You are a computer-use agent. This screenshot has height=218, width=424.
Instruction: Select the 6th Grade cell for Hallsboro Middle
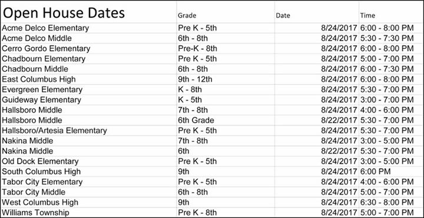[226, 120]
